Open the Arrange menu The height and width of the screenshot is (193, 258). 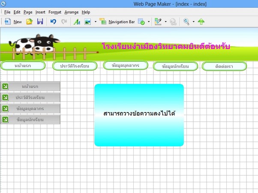[72, 12]
